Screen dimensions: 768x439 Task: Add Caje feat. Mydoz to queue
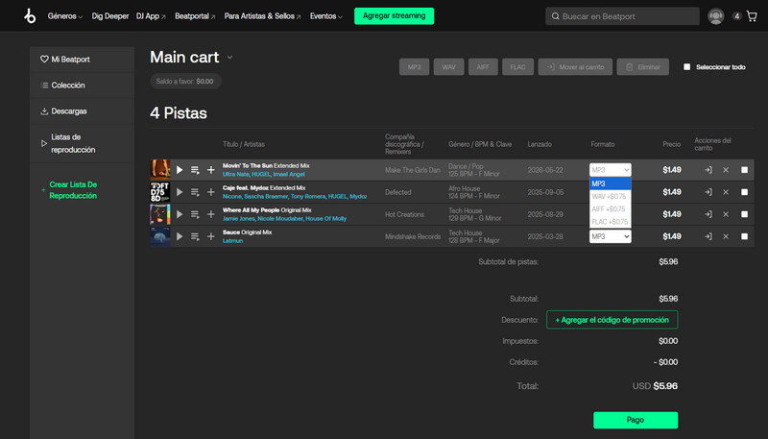pyautogui.click(x=195, y=192)
